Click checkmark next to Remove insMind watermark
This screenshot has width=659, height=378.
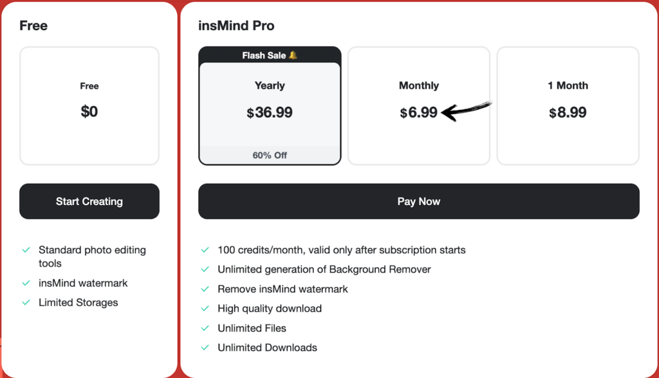click(205, 289)
